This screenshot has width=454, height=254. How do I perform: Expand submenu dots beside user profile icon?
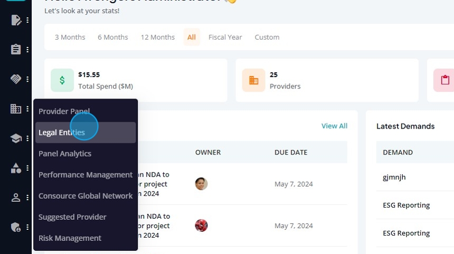(27, 198)
